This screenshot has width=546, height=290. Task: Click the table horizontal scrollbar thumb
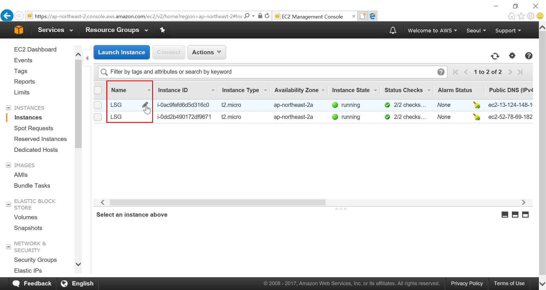pos(218,202)
